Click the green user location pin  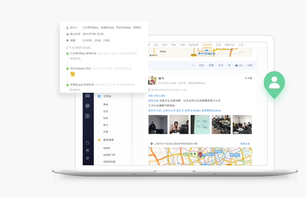pos(275,83)
